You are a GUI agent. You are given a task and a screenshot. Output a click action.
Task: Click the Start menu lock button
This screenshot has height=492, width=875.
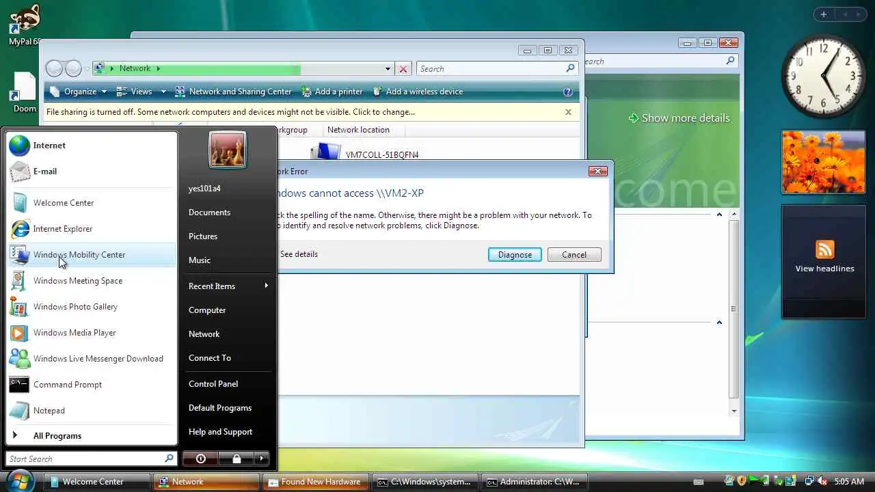tap(237, 459)
